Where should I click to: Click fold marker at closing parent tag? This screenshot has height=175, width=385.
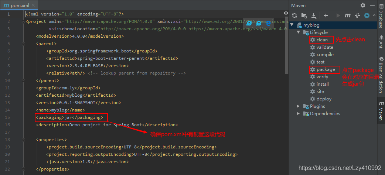[23, 80]
